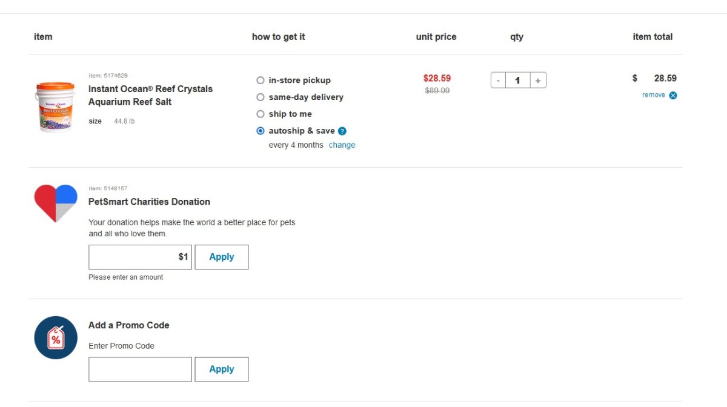This screenshot has height=407, width=727.
Task: Click the PetSmart Charities heart logo
Action: point(56,203)
